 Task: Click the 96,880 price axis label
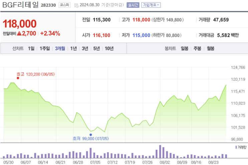(x=237, y=139)
